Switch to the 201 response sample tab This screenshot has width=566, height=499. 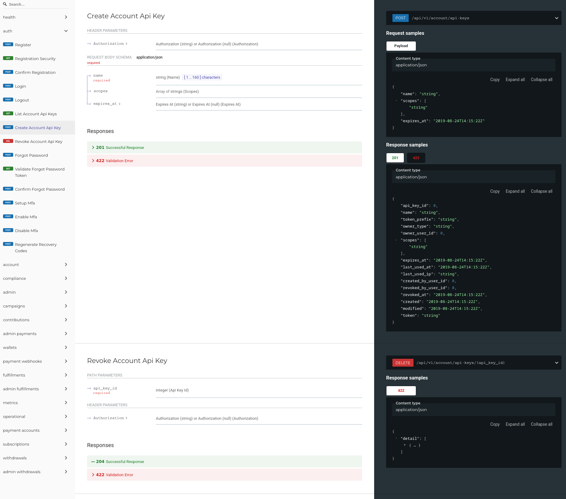point(395,158)
